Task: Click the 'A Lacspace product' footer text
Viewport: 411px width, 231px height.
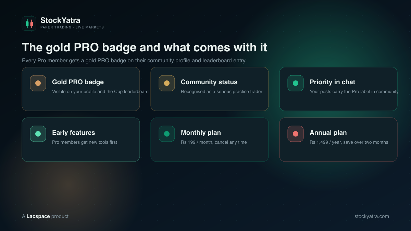Action: [45, 216]
